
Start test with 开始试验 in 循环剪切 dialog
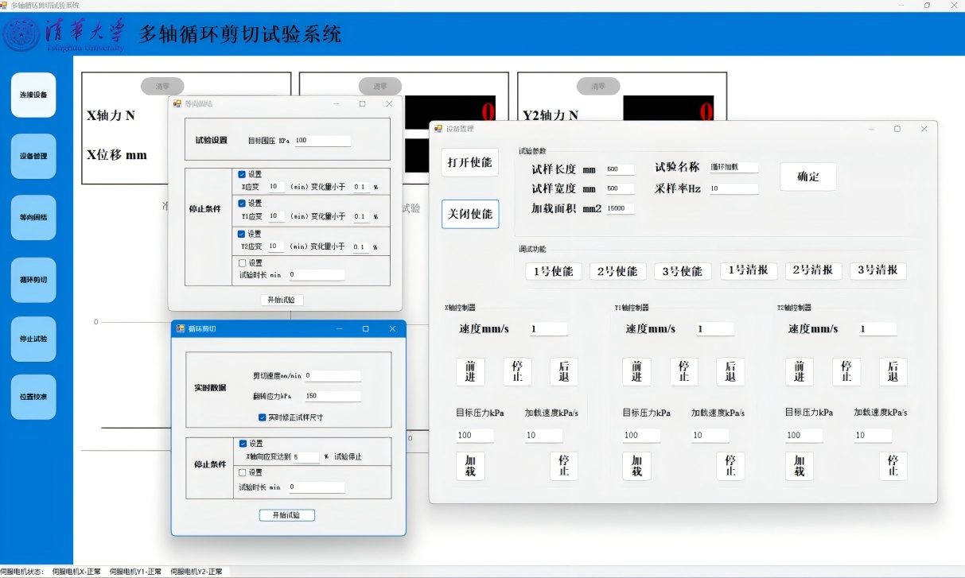click(286, 515)
